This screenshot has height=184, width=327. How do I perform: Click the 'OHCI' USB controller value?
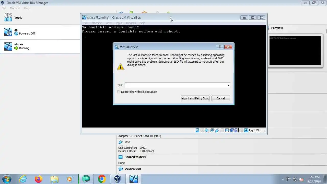point(143,148)
